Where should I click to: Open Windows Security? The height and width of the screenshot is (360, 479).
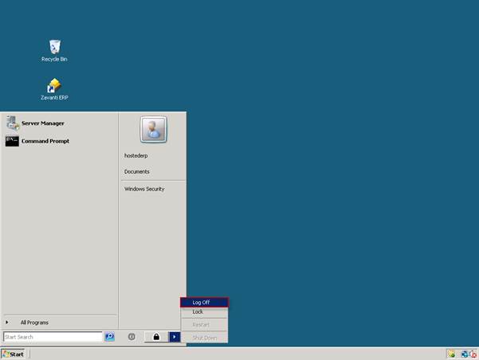pos(144,189)
